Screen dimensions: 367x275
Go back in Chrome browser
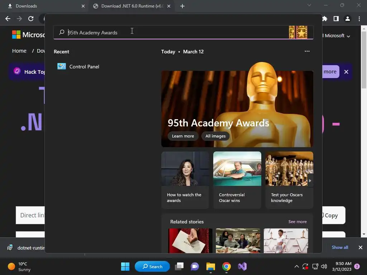click(8, 19)
